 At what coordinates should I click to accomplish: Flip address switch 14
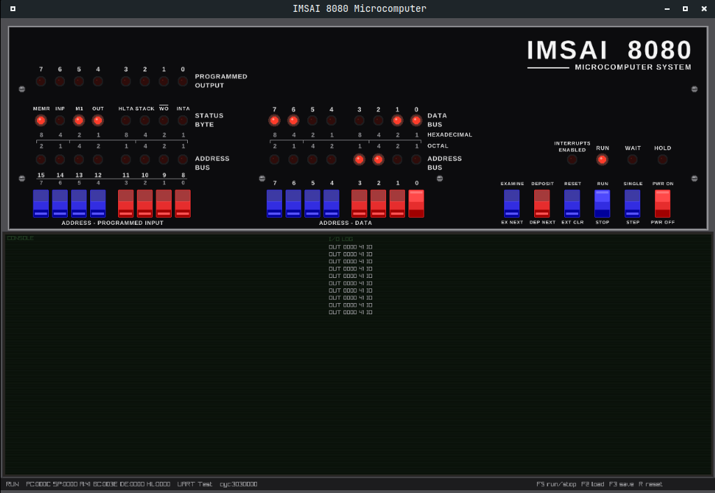60,204
